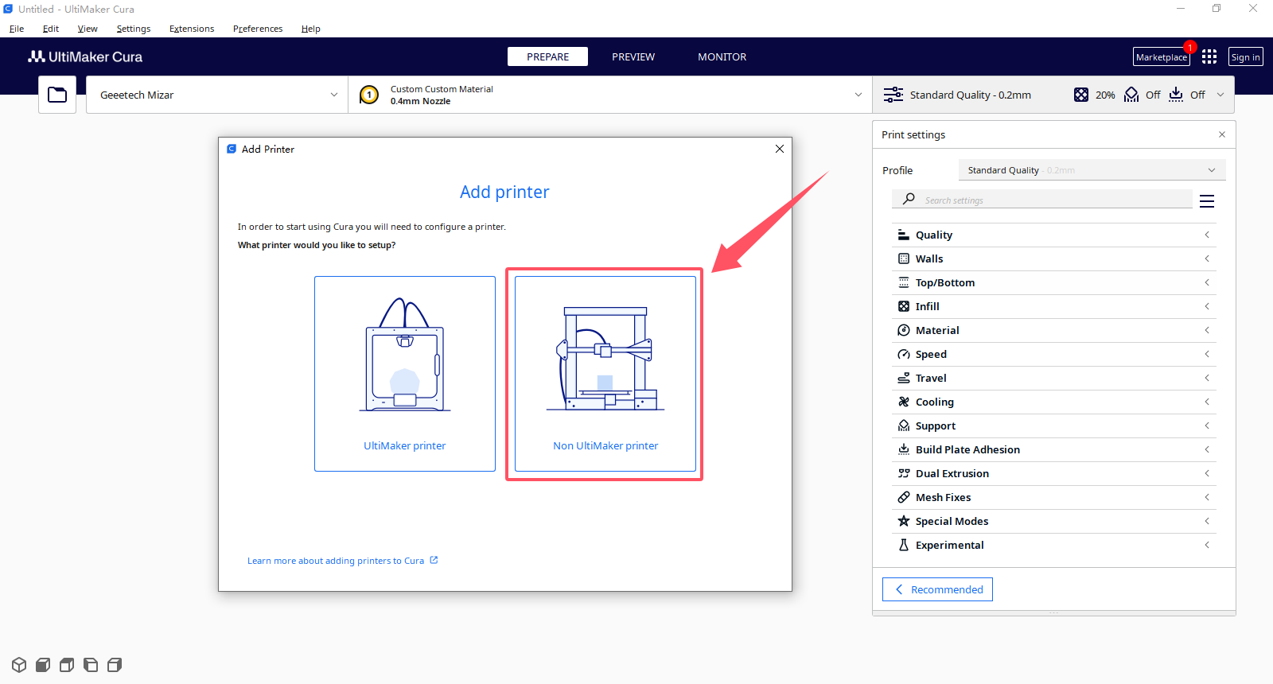Click the Speed category icon
Screen dimensions: 1273x684
point(904,354)
